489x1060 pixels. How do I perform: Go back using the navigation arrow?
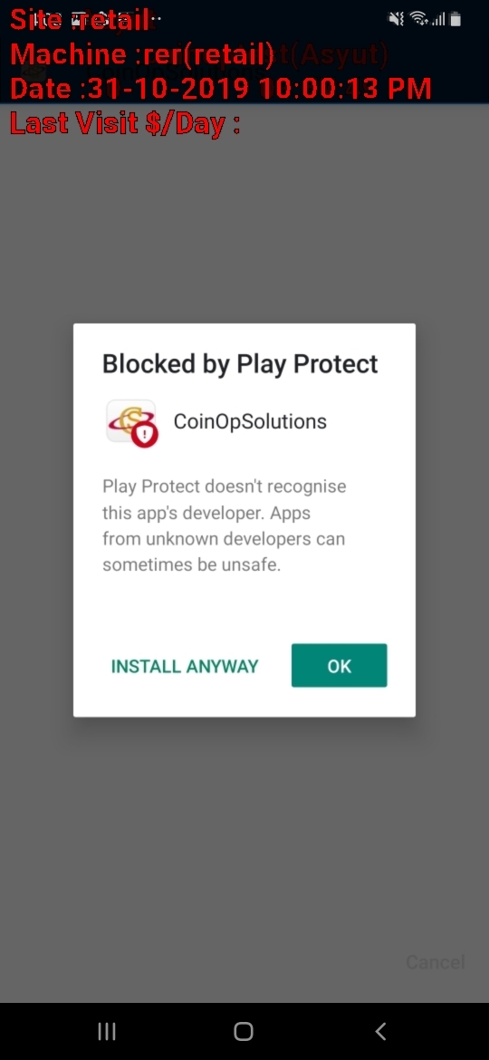pyautogui.click(x=381, y=1031)
